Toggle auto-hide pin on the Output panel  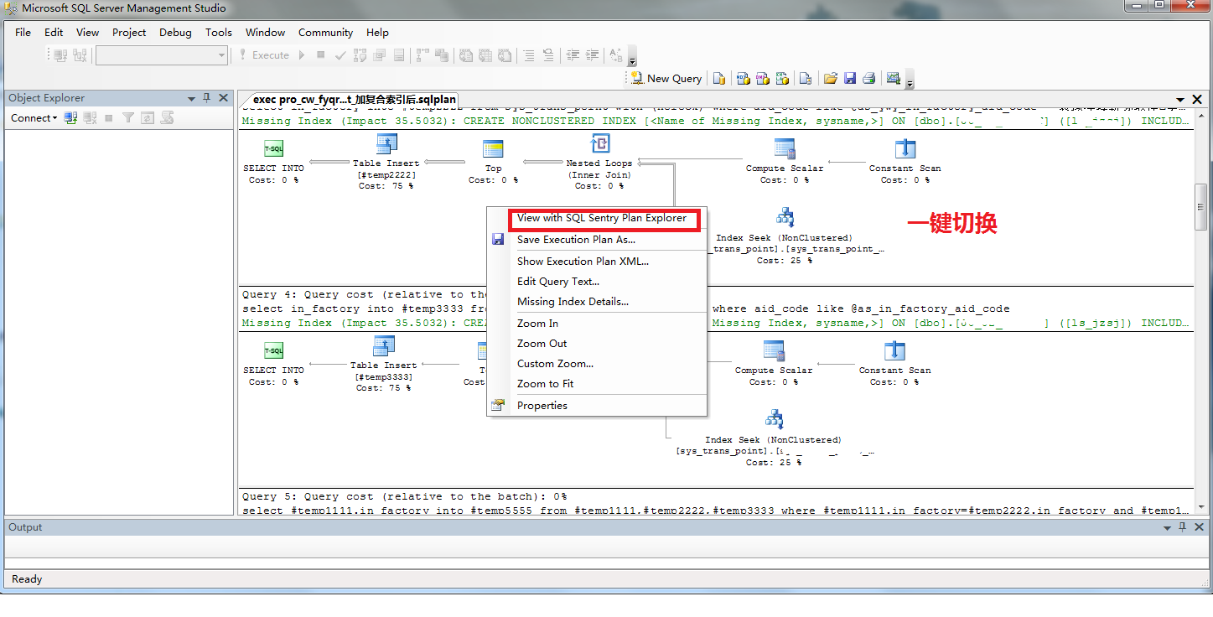[1181, 527]
